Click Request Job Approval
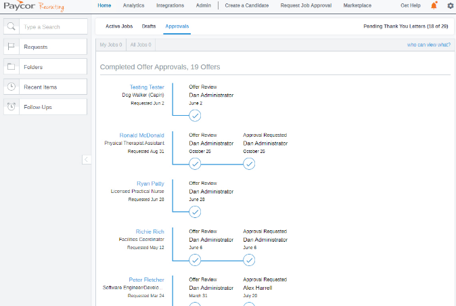Viewport: 456px width, 306px height. [306, 5]
